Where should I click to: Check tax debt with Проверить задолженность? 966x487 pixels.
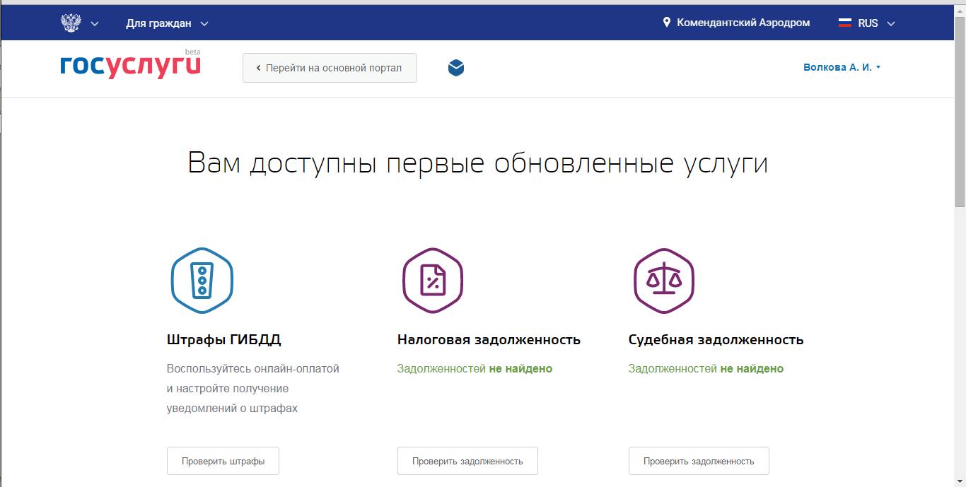point(467,461)
